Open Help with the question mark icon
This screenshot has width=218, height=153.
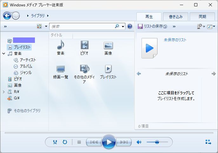[x=130, y=26]
